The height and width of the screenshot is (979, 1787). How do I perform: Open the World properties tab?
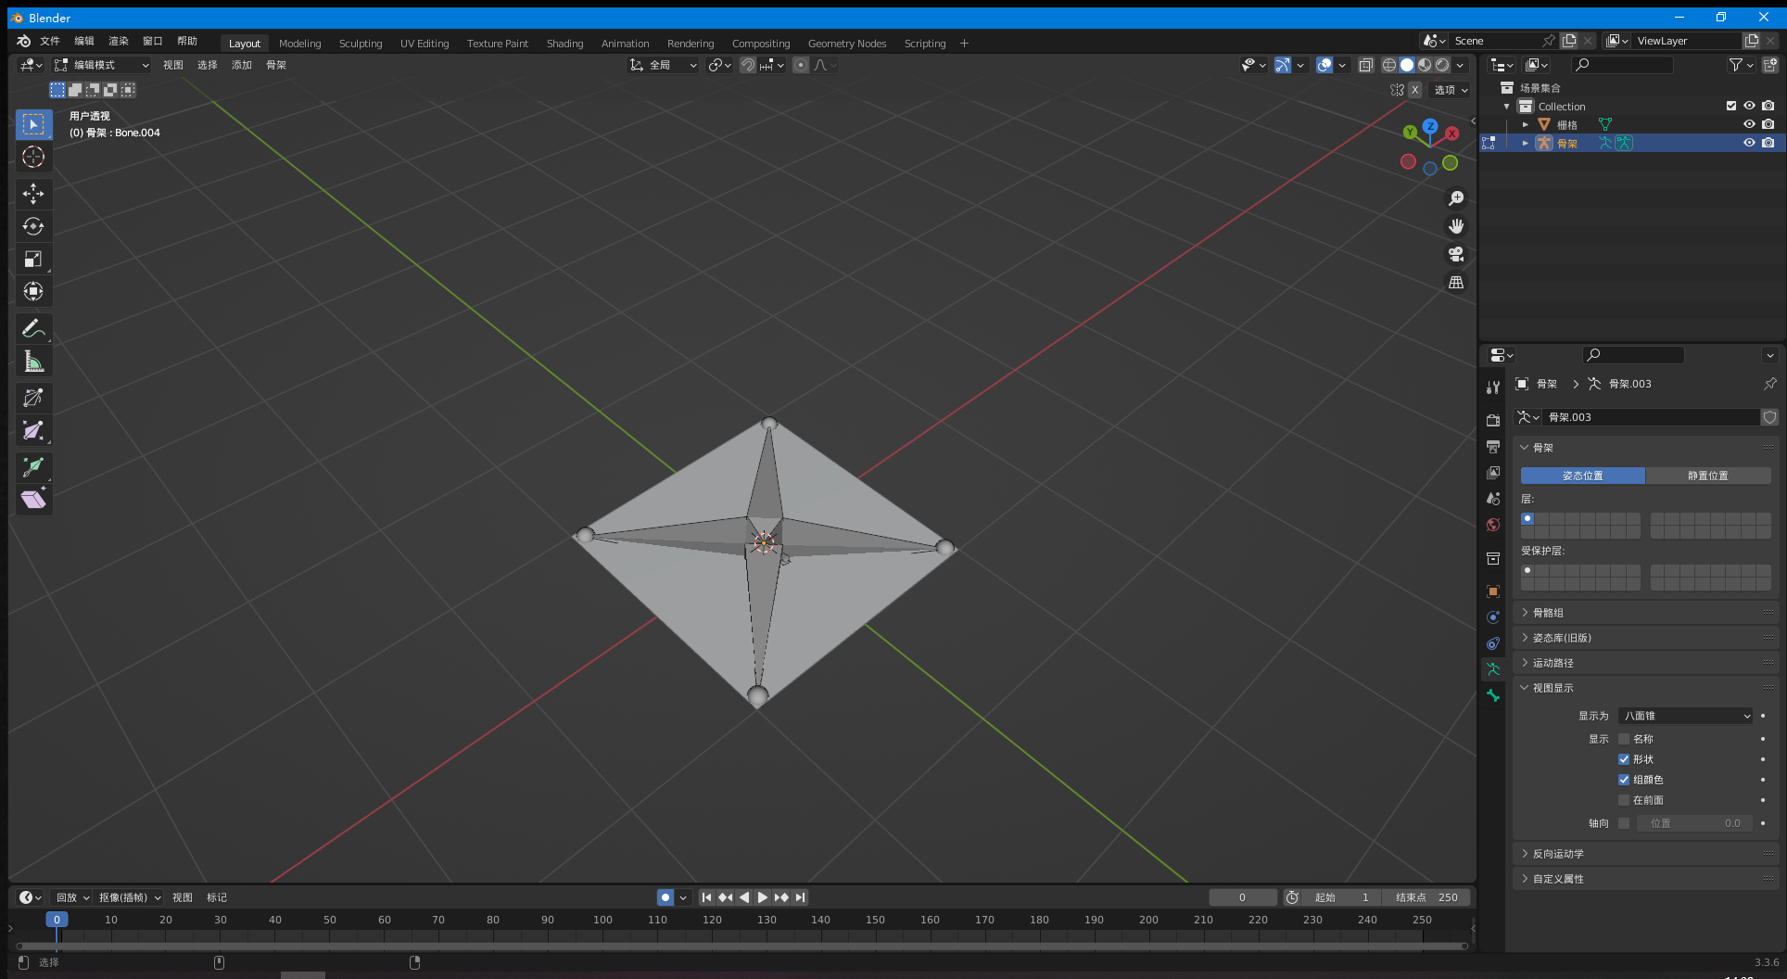[1492, 525]
